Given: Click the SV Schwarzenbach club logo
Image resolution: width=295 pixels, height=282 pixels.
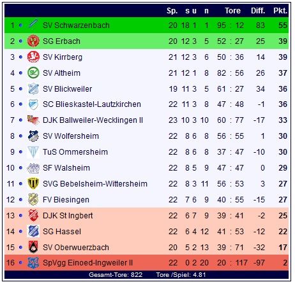Looking at the screenshot, I should click(x=33, y=25).
